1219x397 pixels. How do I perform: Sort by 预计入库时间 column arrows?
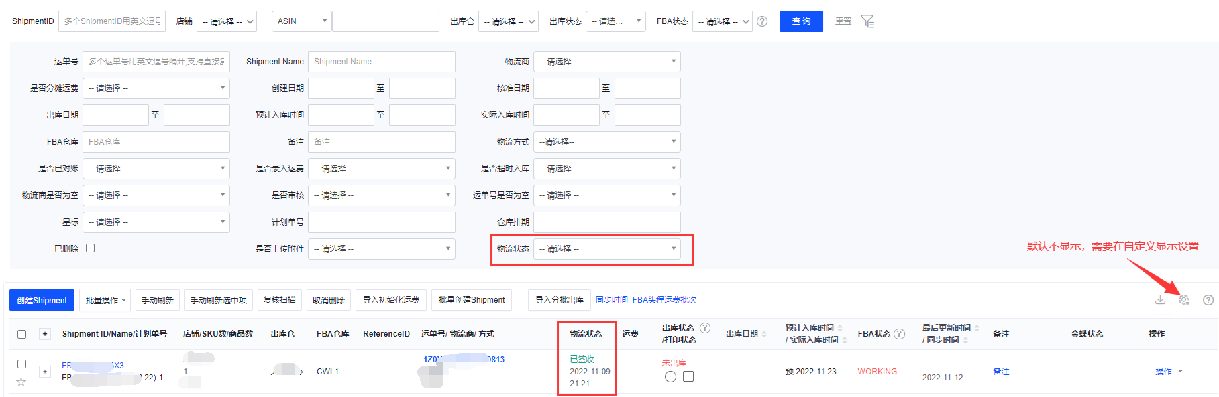[x=840, y=328]
